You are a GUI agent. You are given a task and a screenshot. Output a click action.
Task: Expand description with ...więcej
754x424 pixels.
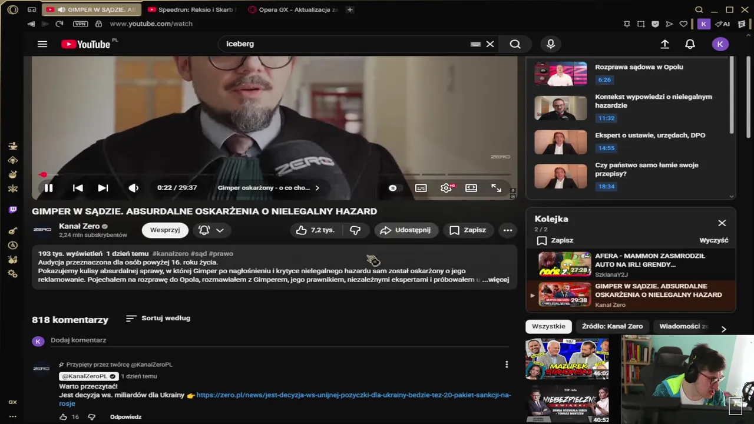(495, 280)
